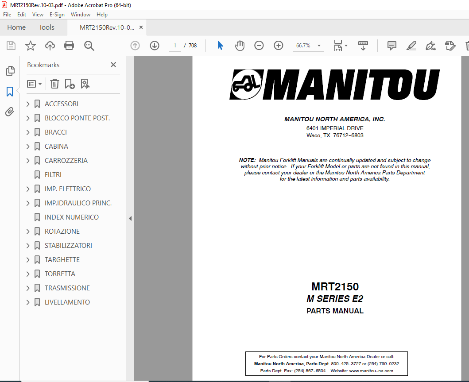Open the sign document pen icon
469x382 pixels.
pos(430,46)
